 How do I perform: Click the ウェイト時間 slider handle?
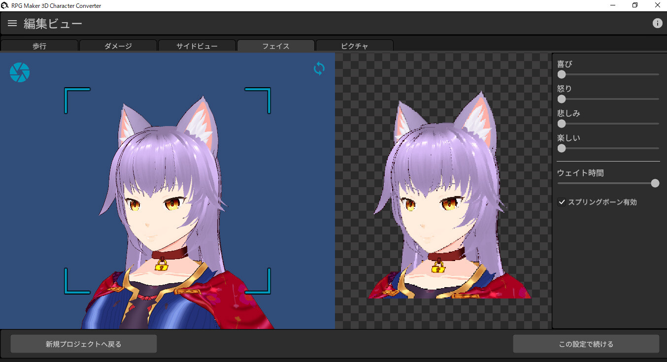[x=655, y=183]
